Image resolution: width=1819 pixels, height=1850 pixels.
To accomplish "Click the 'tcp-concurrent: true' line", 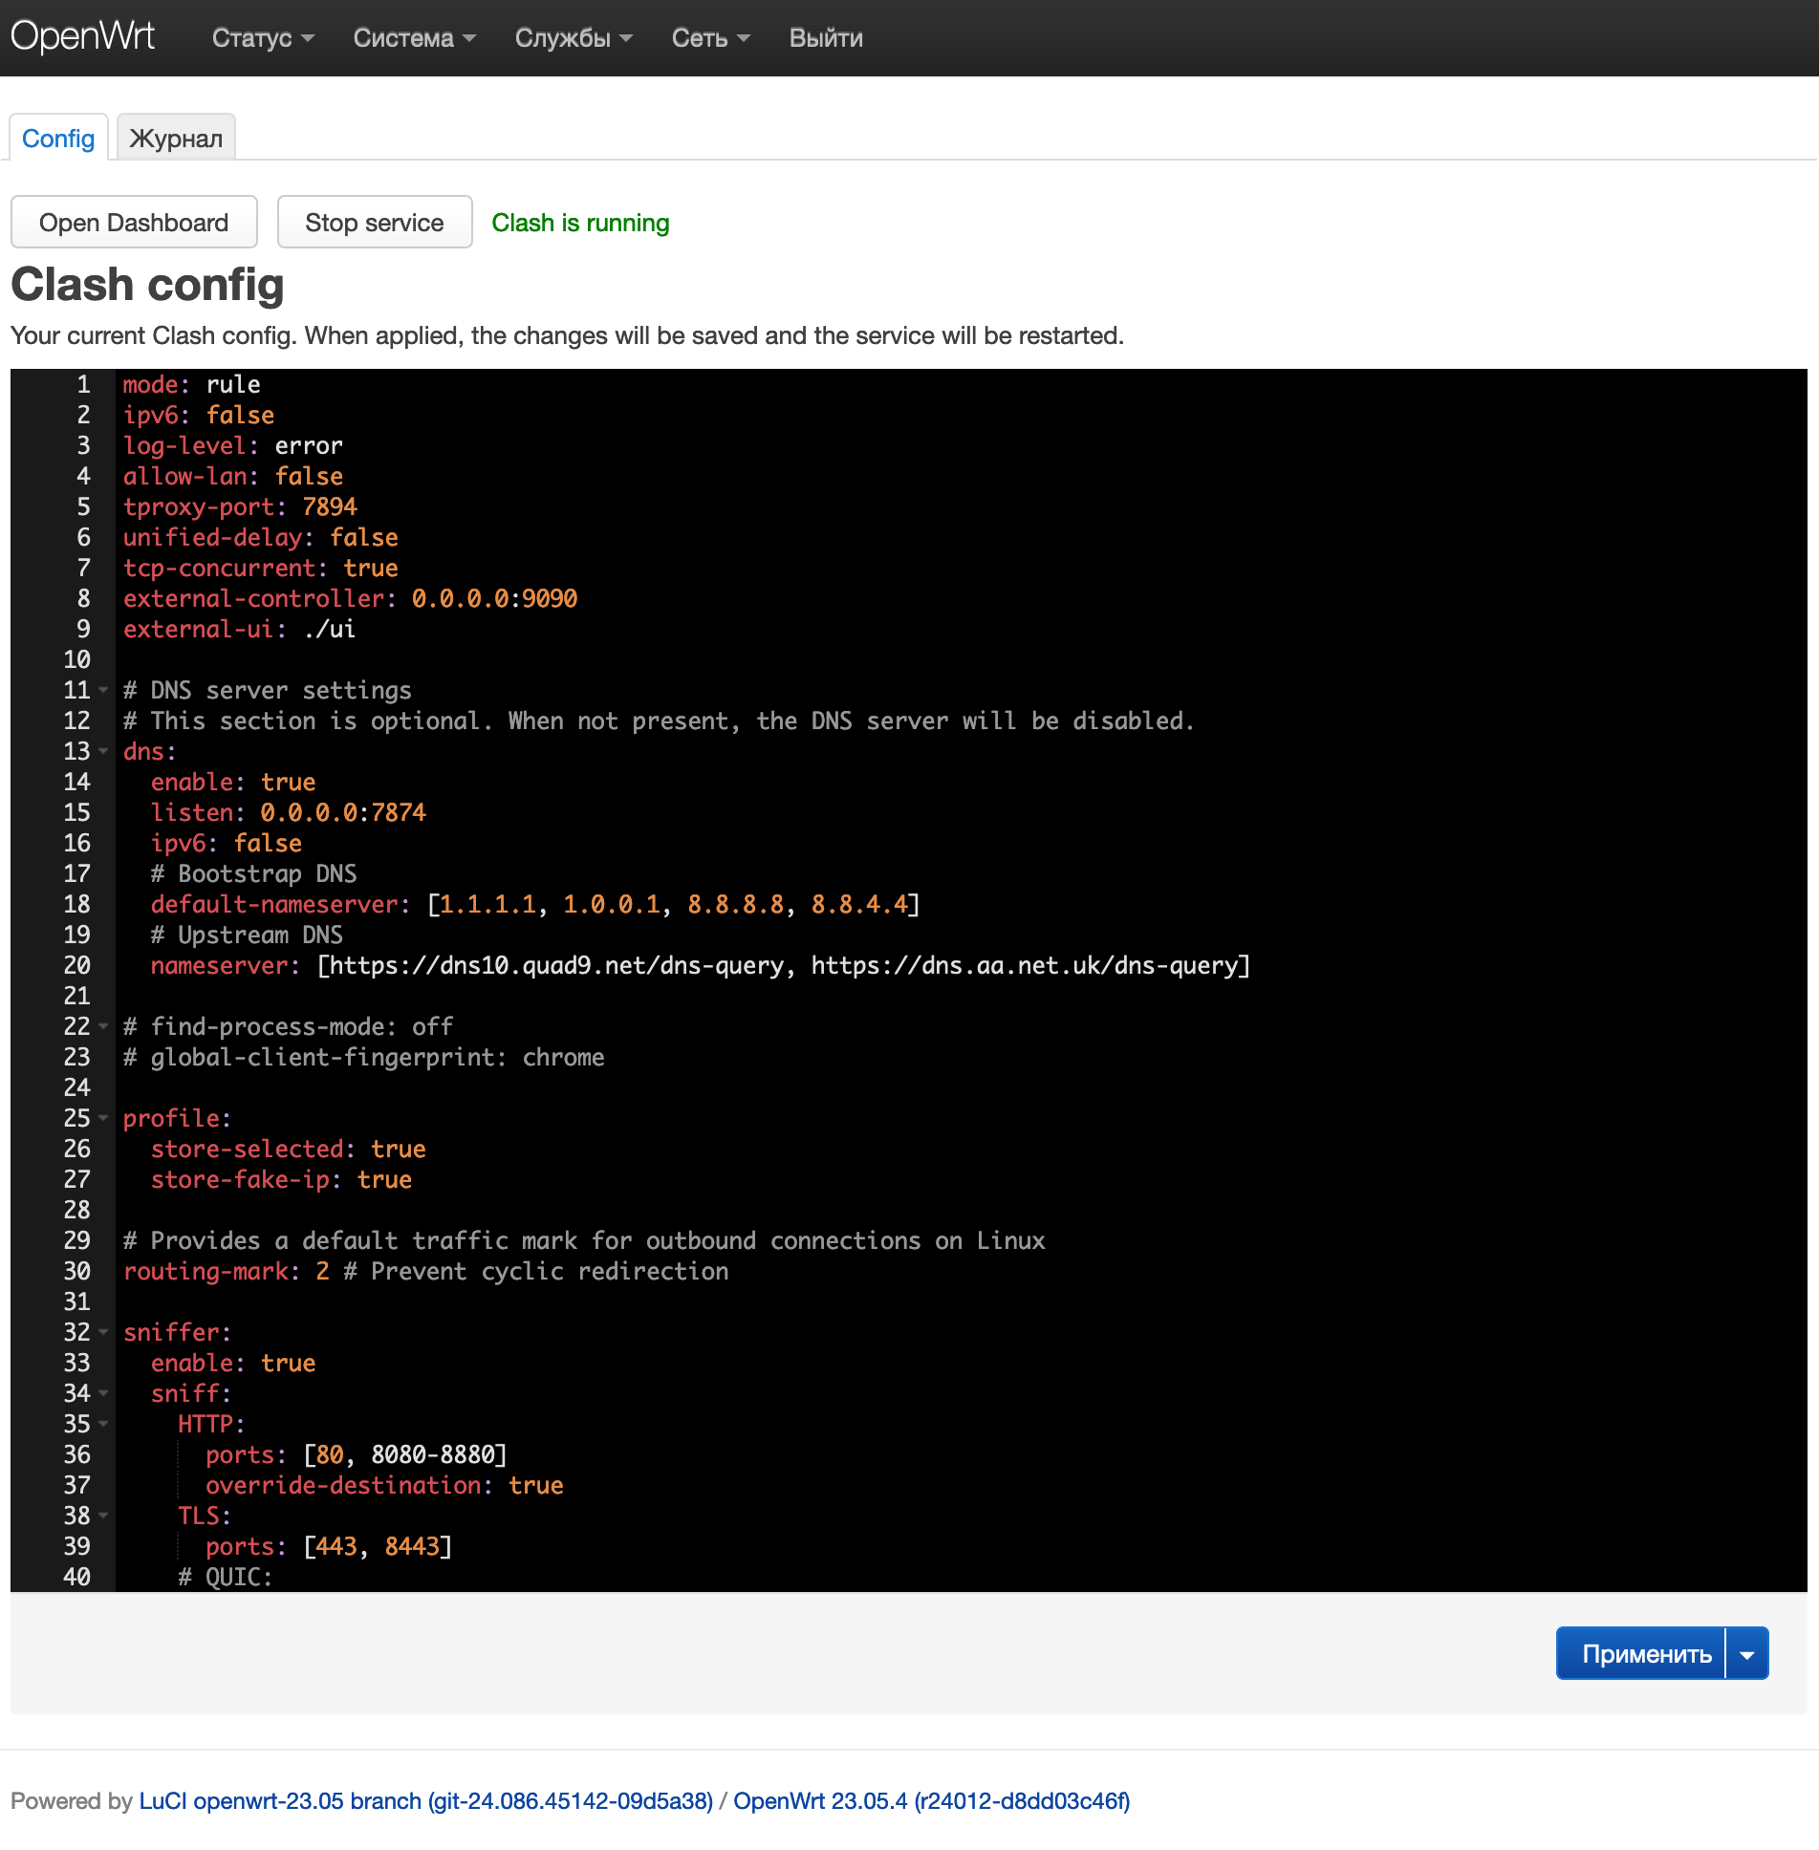I will click(261, 568).
